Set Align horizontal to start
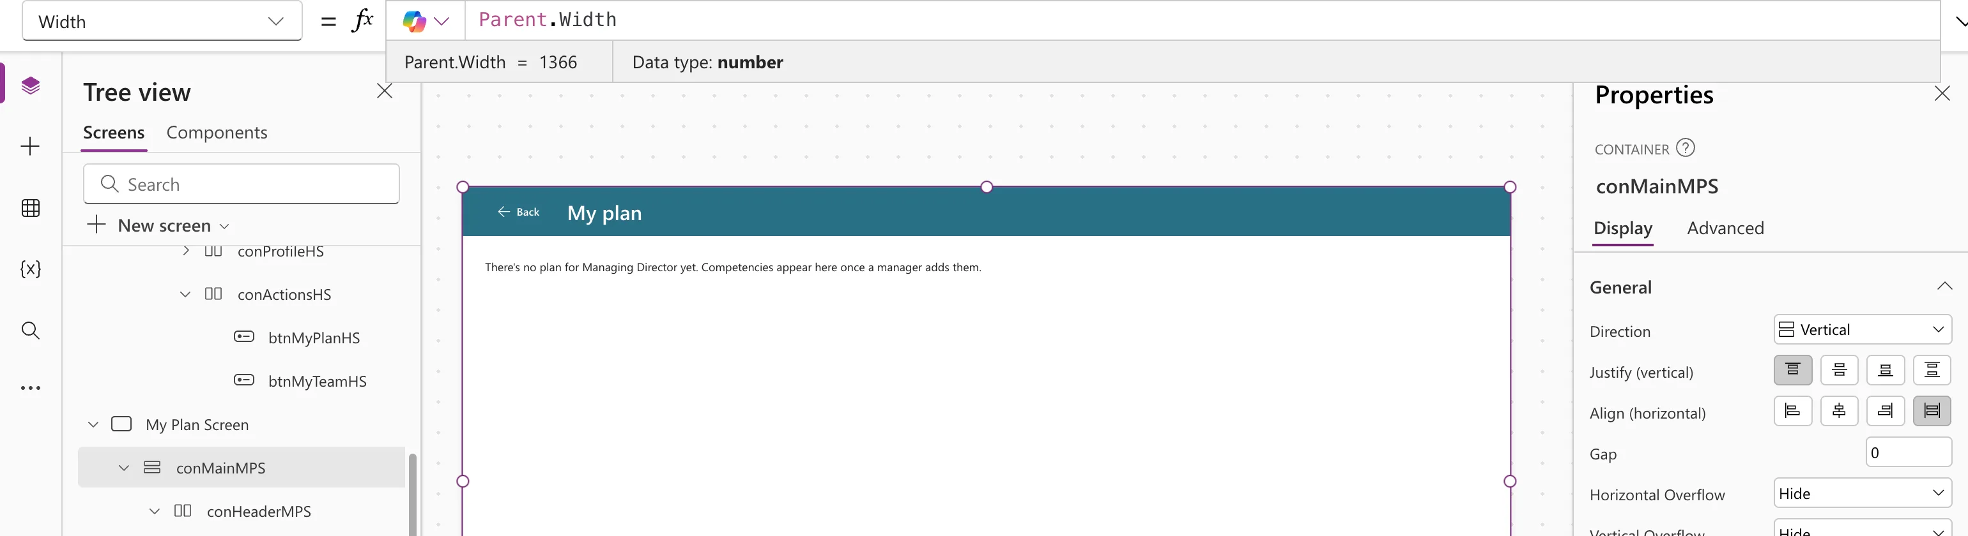The width and height of the screenshot is (1968, 536). 1792,411
